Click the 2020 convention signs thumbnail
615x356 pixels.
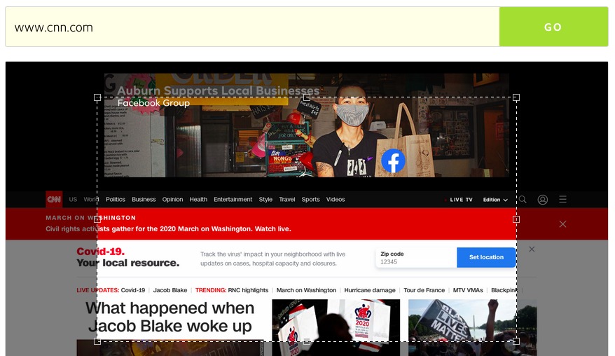coord(336,328)
